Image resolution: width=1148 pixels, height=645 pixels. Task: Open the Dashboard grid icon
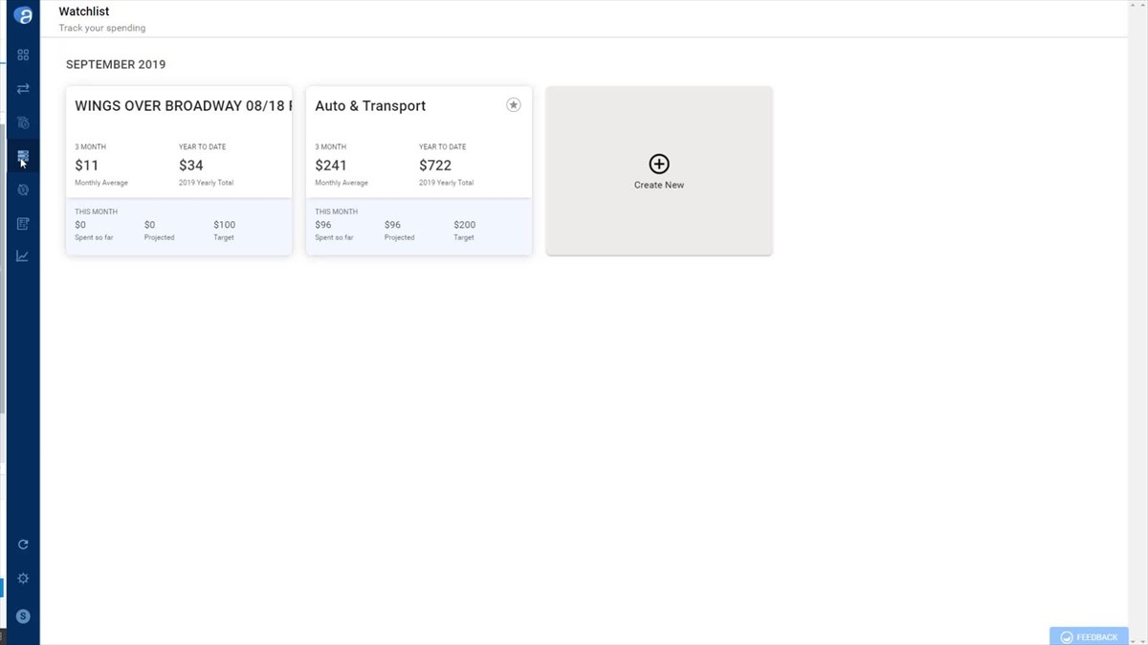pos(23,56)
